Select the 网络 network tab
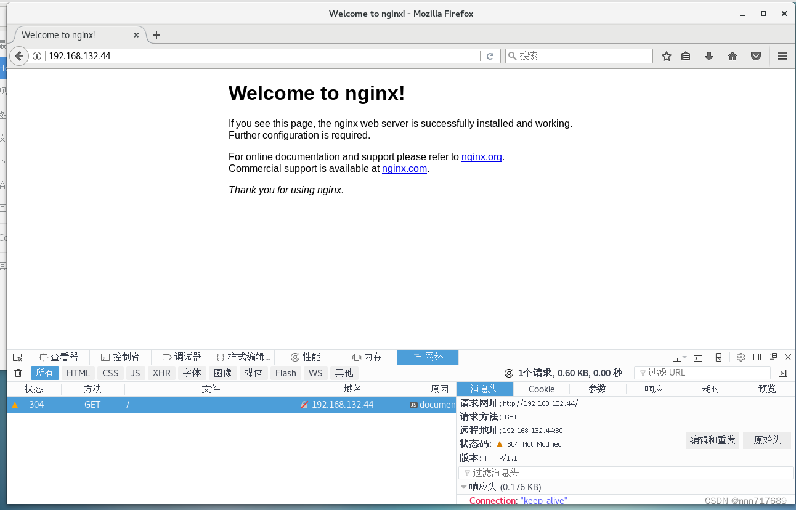The height and width of the screenshot is (510, 796). tap(428, 357)
